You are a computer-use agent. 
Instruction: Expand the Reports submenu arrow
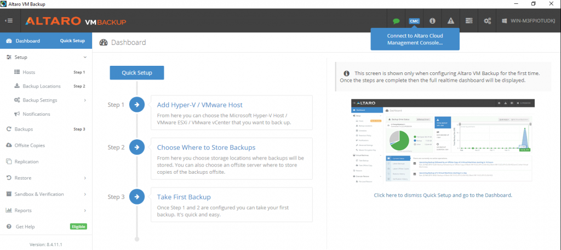[x=85, y=211]
